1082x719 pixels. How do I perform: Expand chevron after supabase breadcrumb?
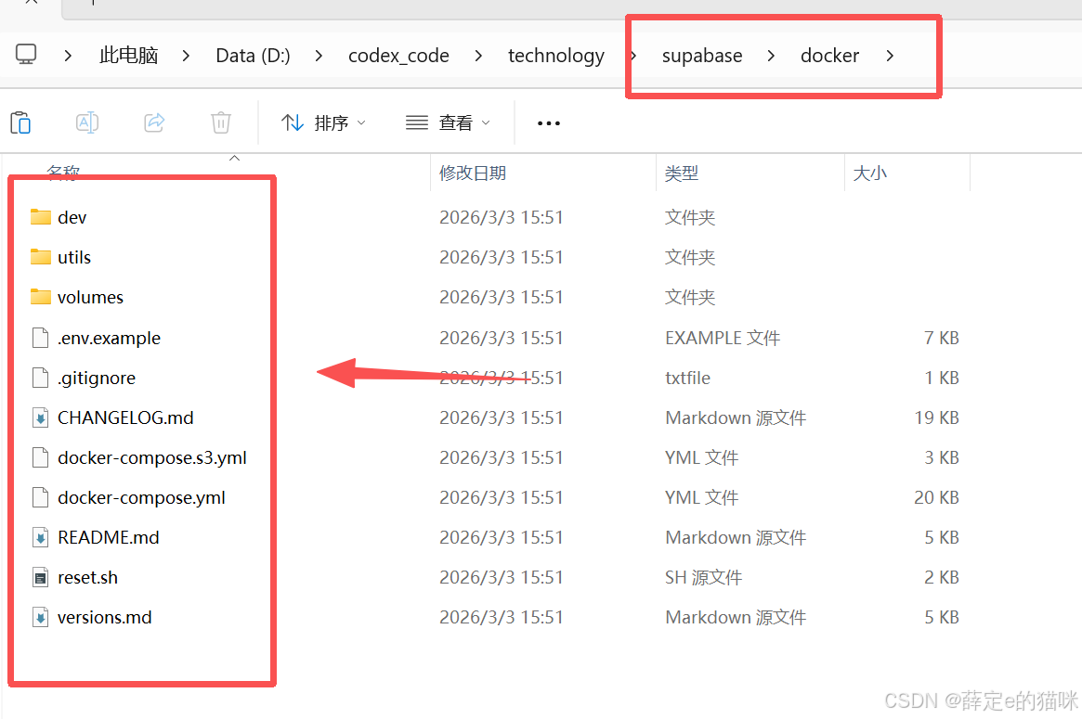pos(771,55)
